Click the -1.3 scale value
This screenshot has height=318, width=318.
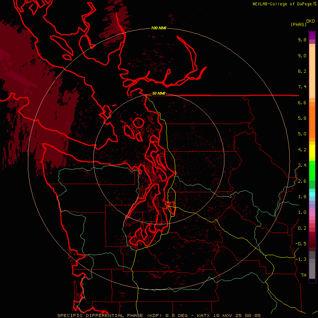click(301, 259)
